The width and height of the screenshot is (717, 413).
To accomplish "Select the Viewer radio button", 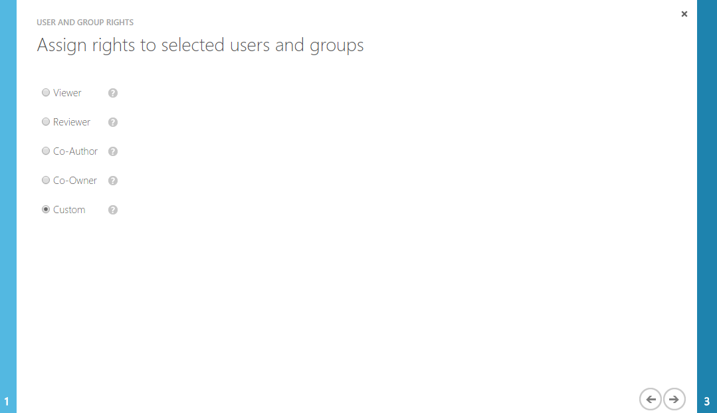I will [46, 93].
